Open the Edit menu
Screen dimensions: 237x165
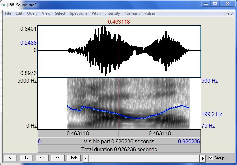(19, 13)
